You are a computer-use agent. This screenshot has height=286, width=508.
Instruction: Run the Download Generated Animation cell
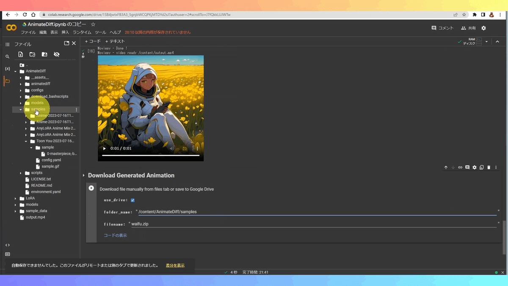[x=91, y=188]
